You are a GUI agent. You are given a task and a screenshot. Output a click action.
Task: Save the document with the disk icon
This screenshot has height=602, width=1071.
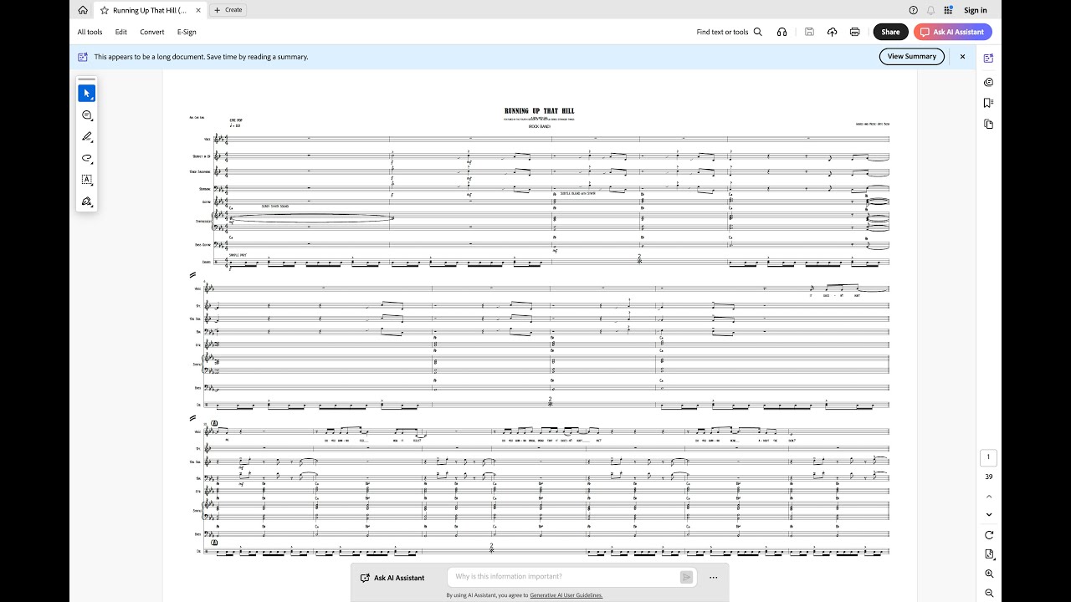tap(809, 32)
